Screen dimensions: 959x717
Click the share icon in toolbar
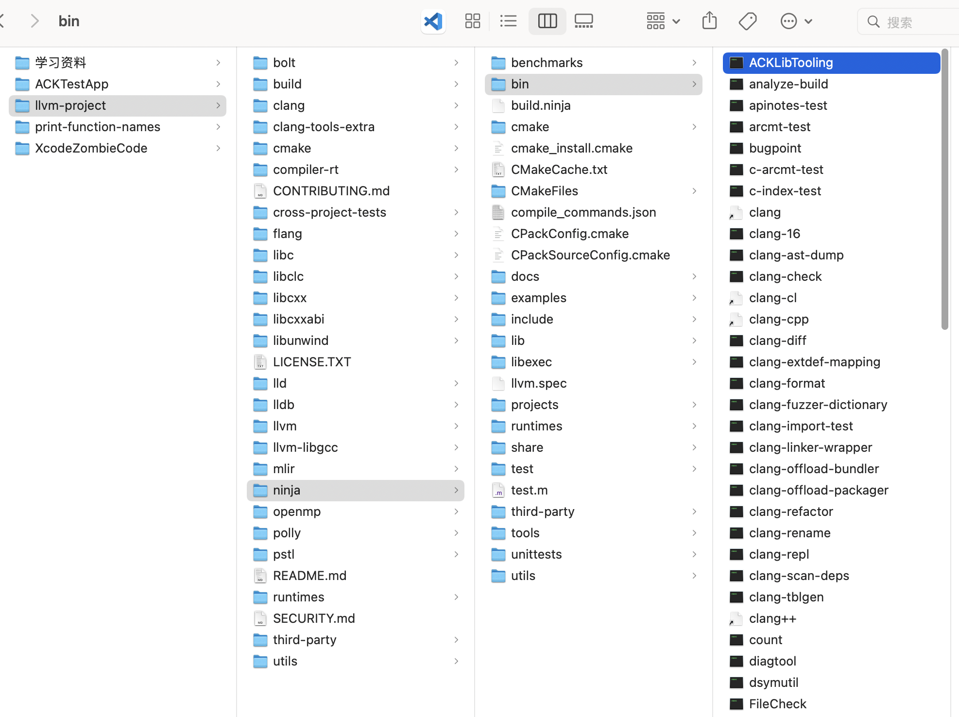[709, 20]
